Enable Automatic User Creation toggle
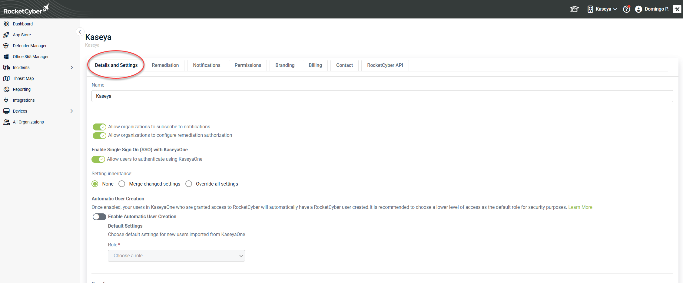This screenshot has height=283, width=683. (99, 217)
